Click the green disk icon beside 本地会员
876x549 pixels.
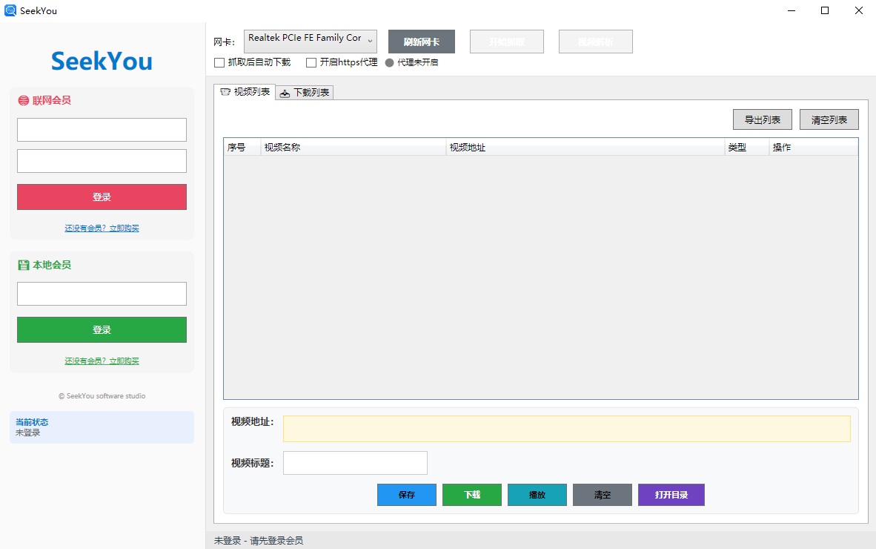tap(24, 265)
